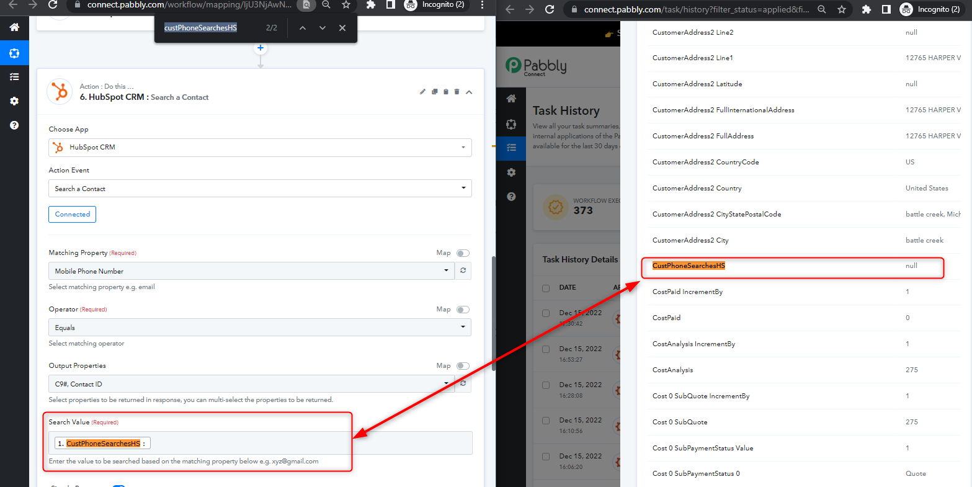The height and width of the screenshot is (487, 972).
Task: Select all tasks checkbox beside DATE header
Action: click(546, 288)
